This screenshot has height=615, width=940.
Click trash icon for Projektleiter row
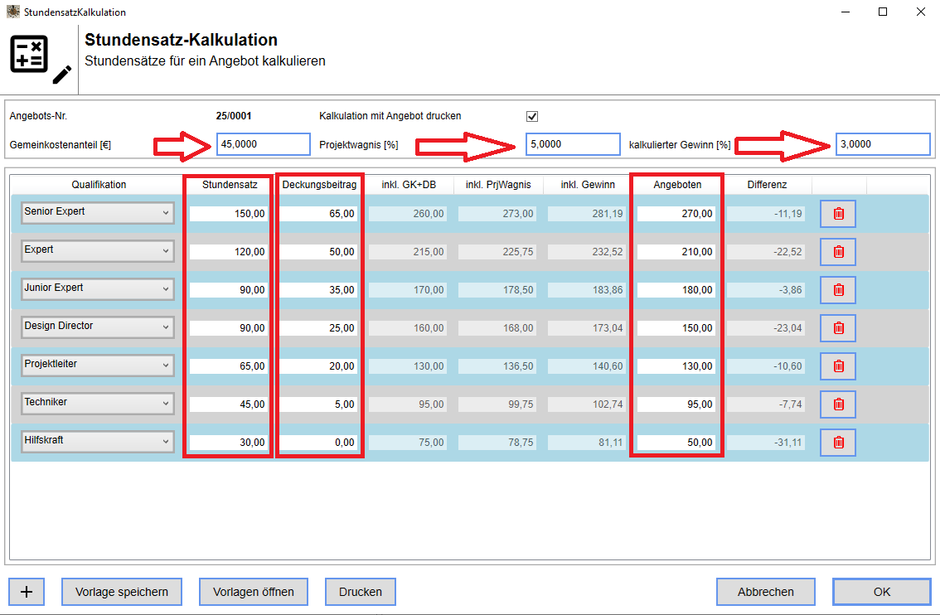point(838,366)
